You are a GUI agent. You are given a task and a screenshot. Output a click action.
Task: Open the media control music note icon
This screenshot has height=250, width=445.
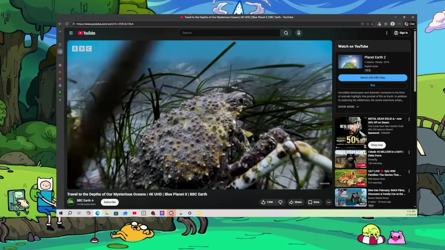tap(379, 24)
